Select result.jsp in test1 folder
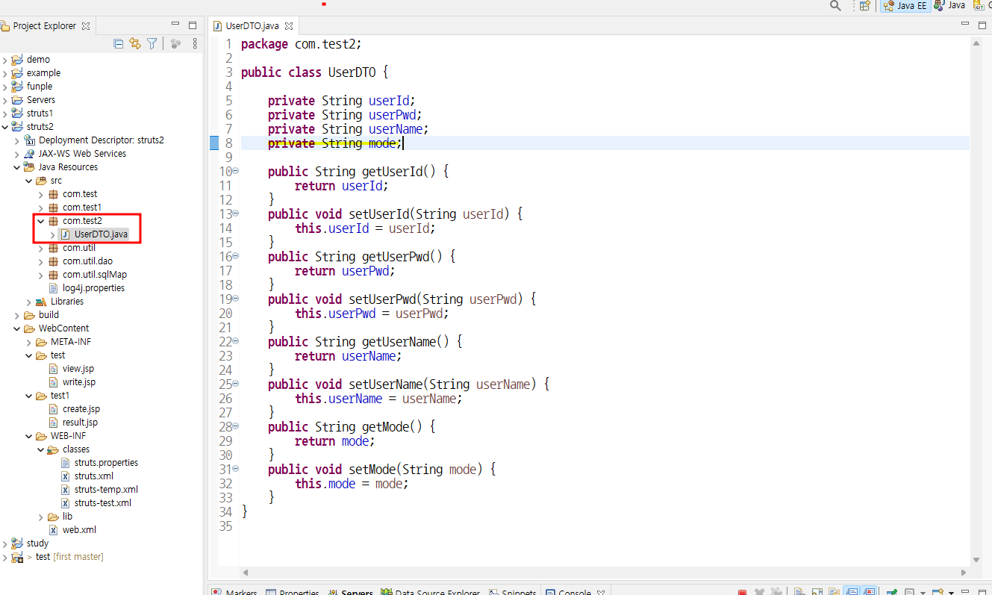This screenshot has height=595, width=992. point(80,423)
